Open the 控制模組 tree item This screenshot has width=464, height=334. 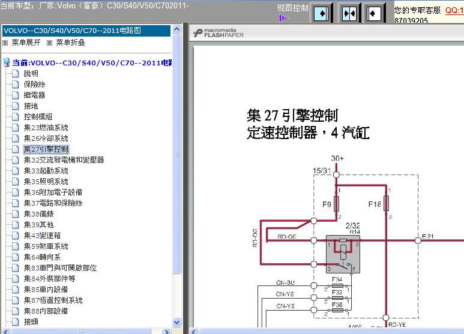[38, 117]
